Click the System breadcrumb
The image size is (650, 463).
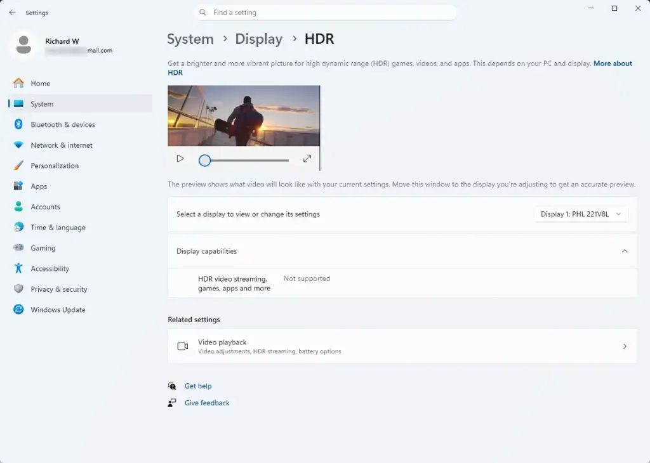coord(190,39)
